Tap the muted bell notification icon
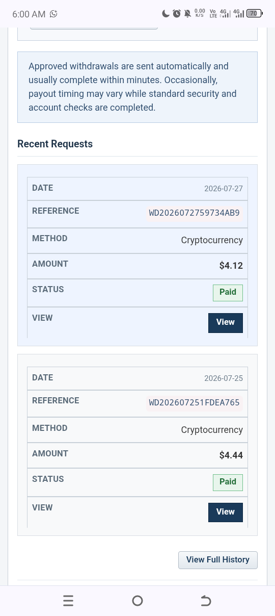This screenshot has width=275, height=616. tap(187, 14)
